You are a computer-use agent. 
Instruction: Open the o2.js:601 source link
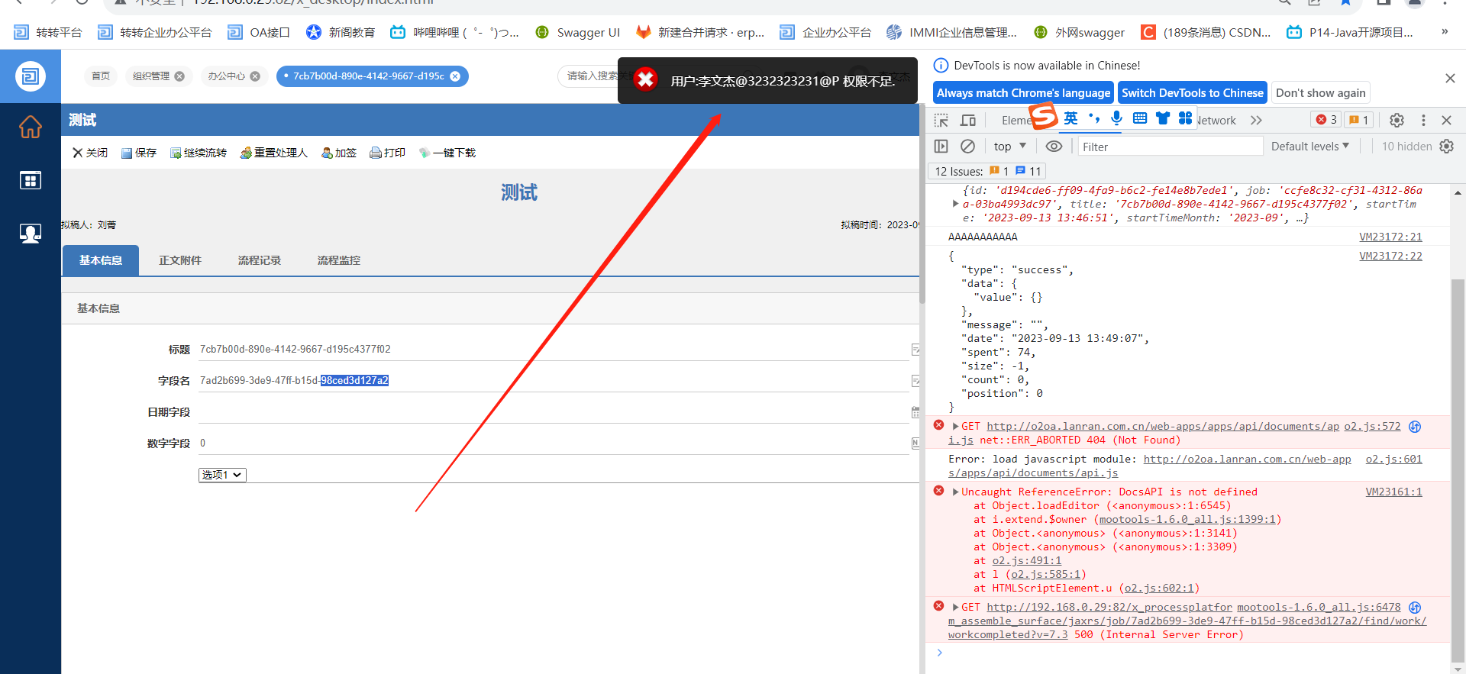pos(1393,460)
